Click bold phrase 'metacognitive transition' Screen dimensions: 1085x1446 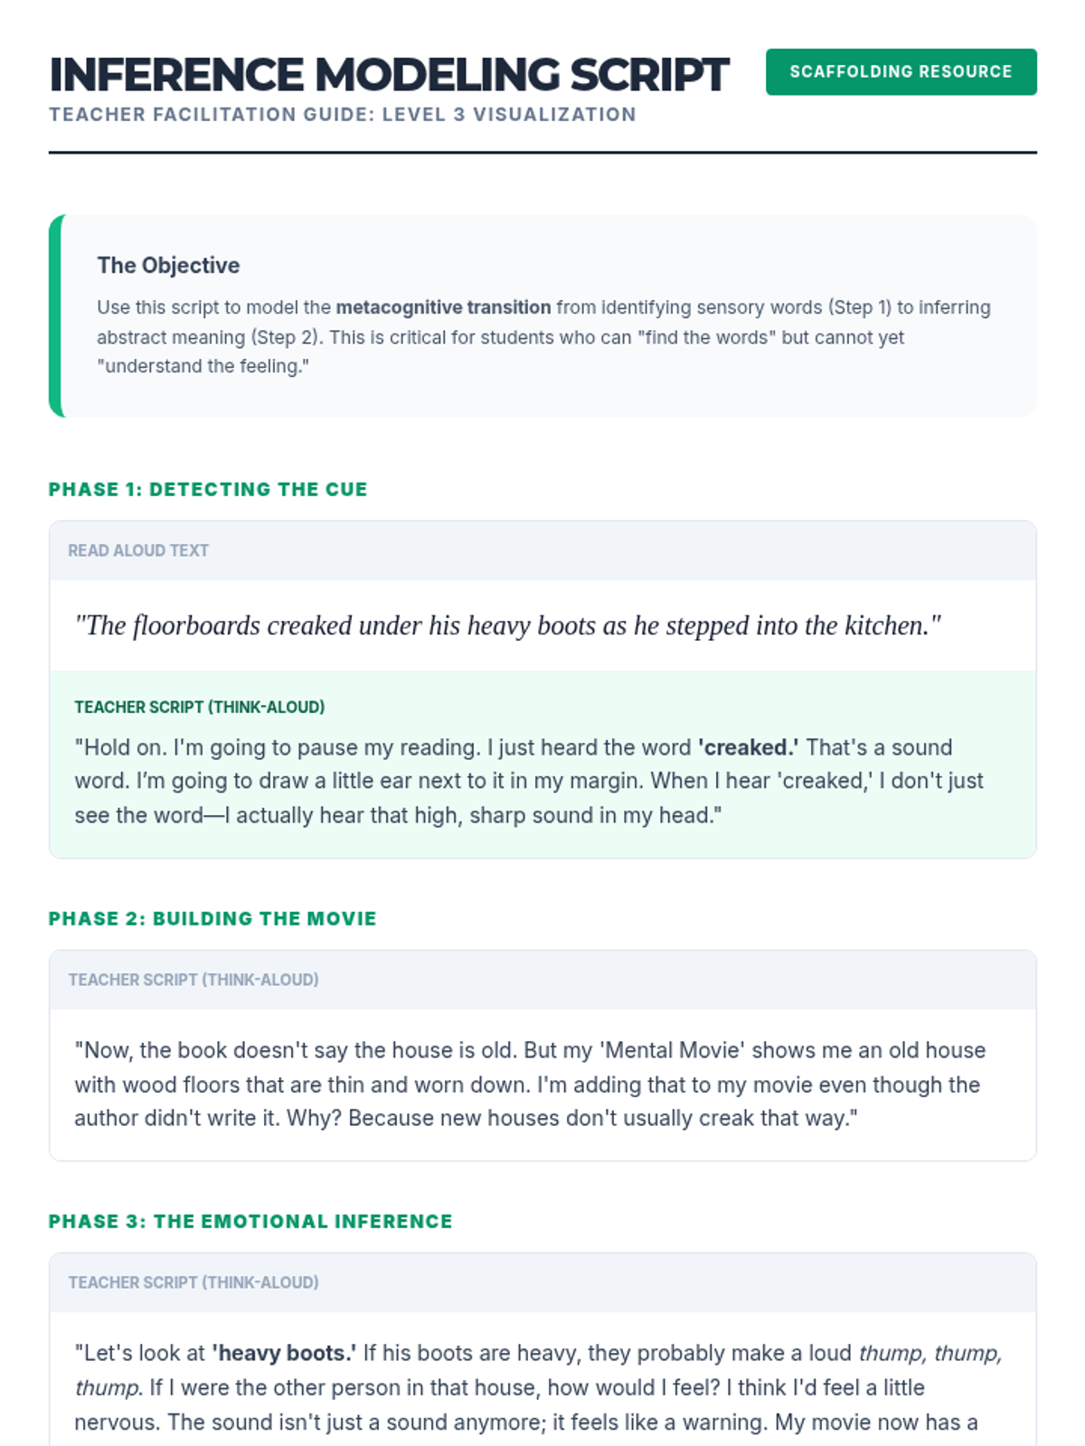(x=443, y=307)
